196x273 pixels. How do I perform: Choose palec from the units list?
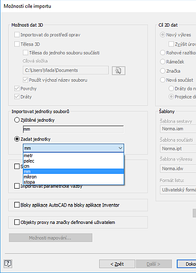point(73,161)
